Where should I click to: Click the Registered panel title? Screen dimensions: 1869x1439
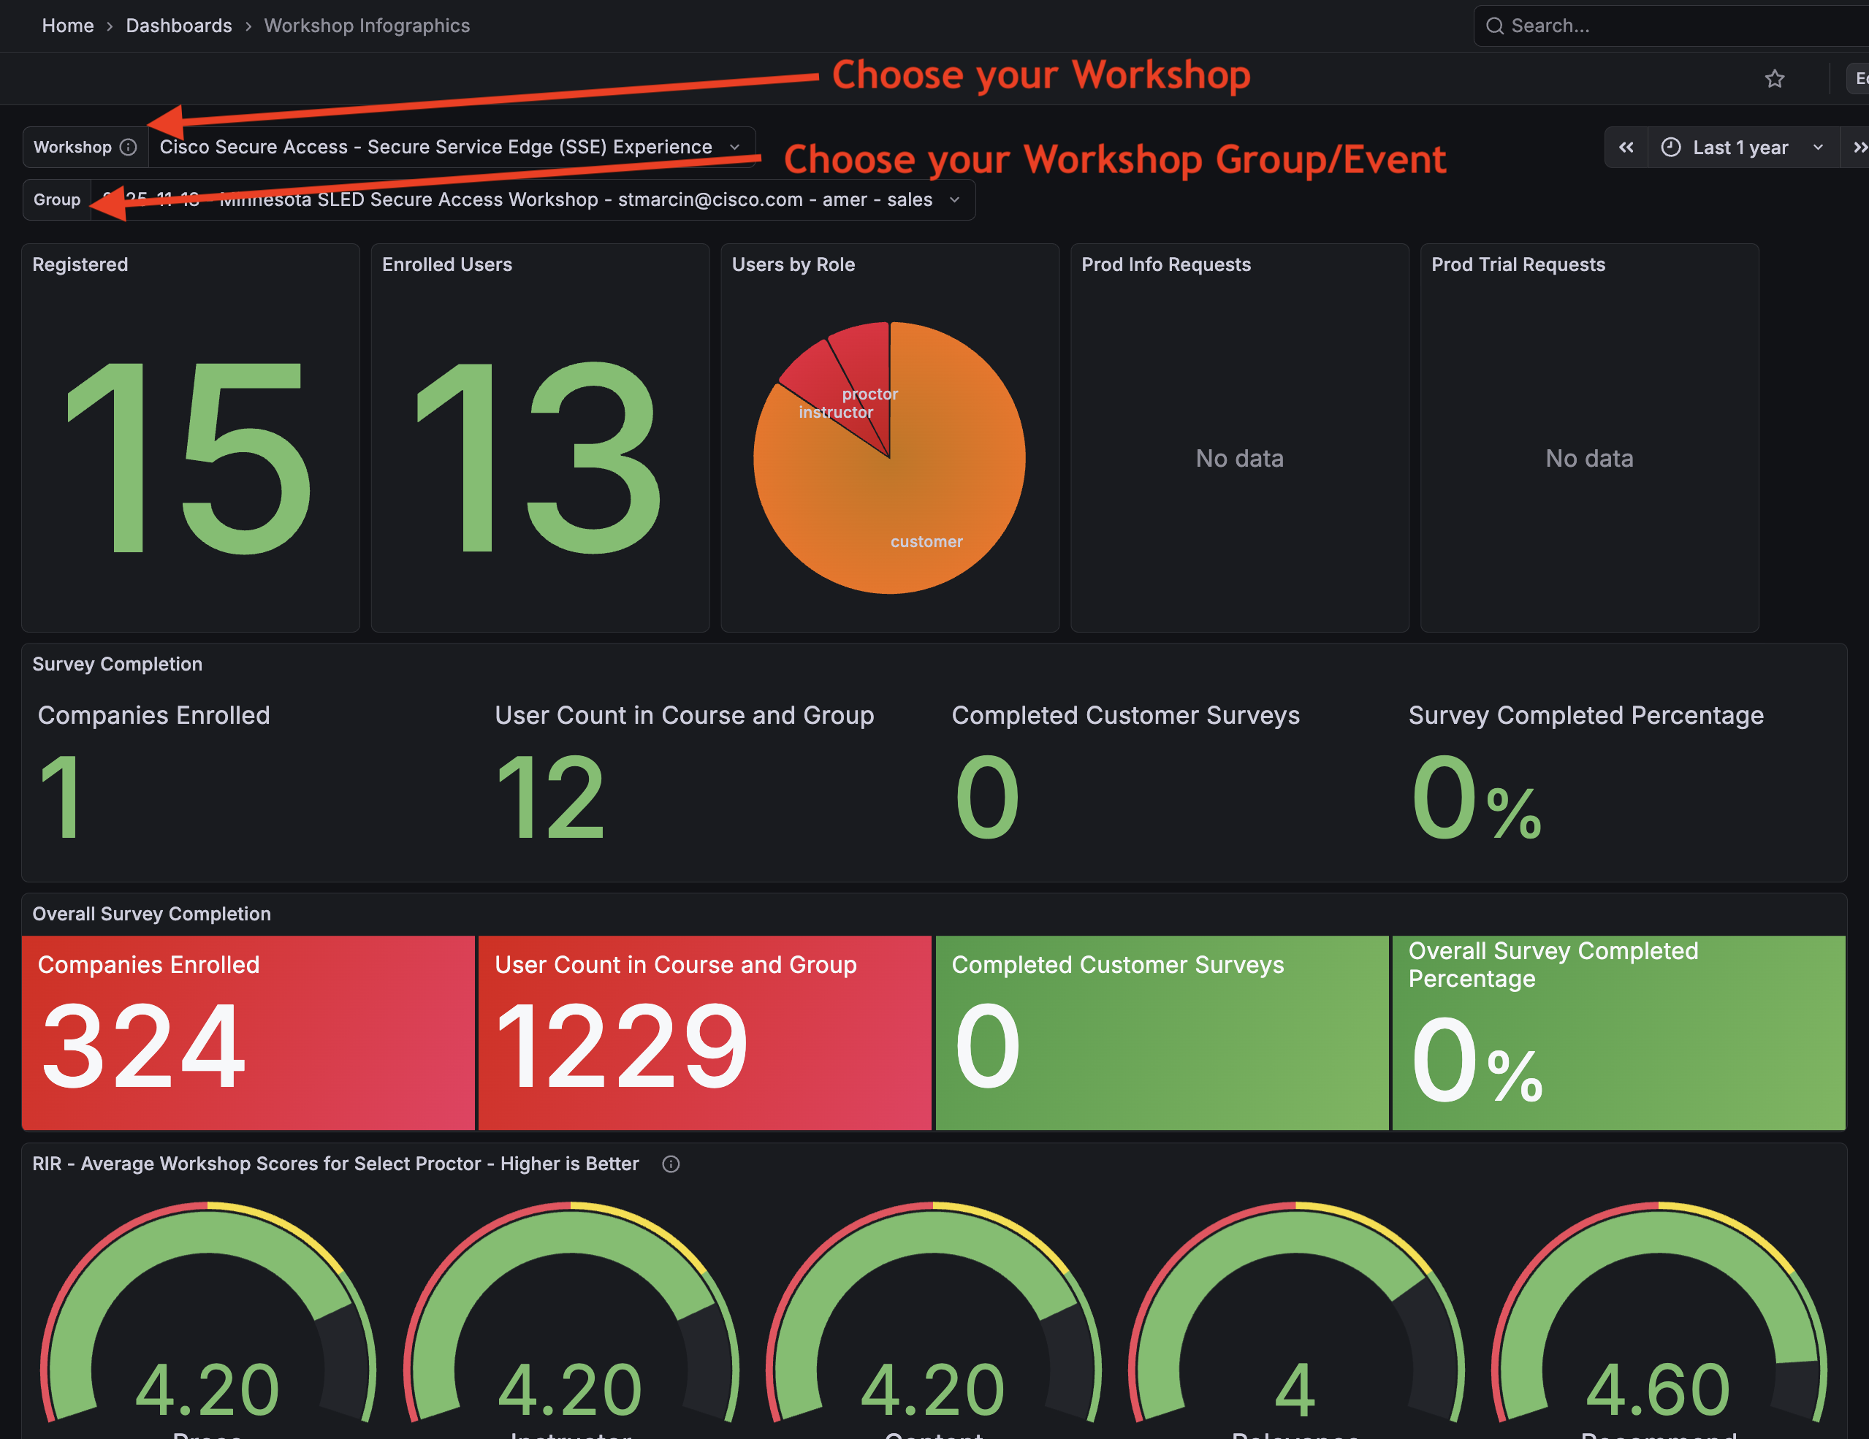tap(80, 264)
